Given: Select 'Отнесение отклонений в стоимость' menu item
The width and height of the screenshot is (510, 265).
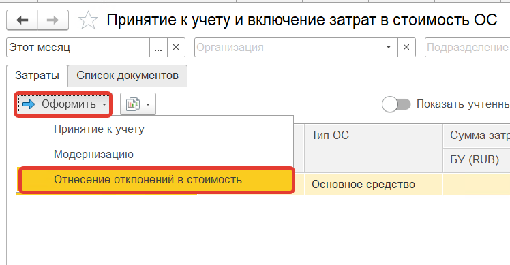Looking at the screenshot, I should click(x=157, y=180).
